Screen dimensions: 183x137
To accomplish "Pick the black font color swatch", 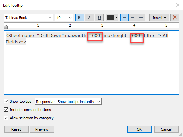I will [110, 18].
